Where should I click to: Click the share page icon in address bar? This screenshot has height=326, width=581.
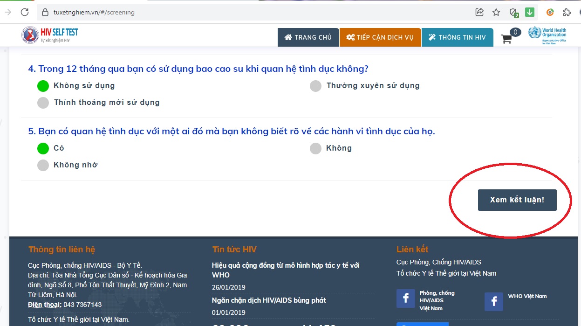(x=479, y=12)
